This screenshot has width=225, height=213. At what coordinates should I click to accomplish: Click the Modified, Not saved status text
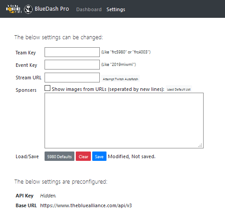tap(131, 156)
